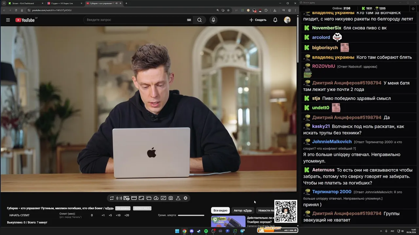Open Telegram from the taskbar

point(243,231)
